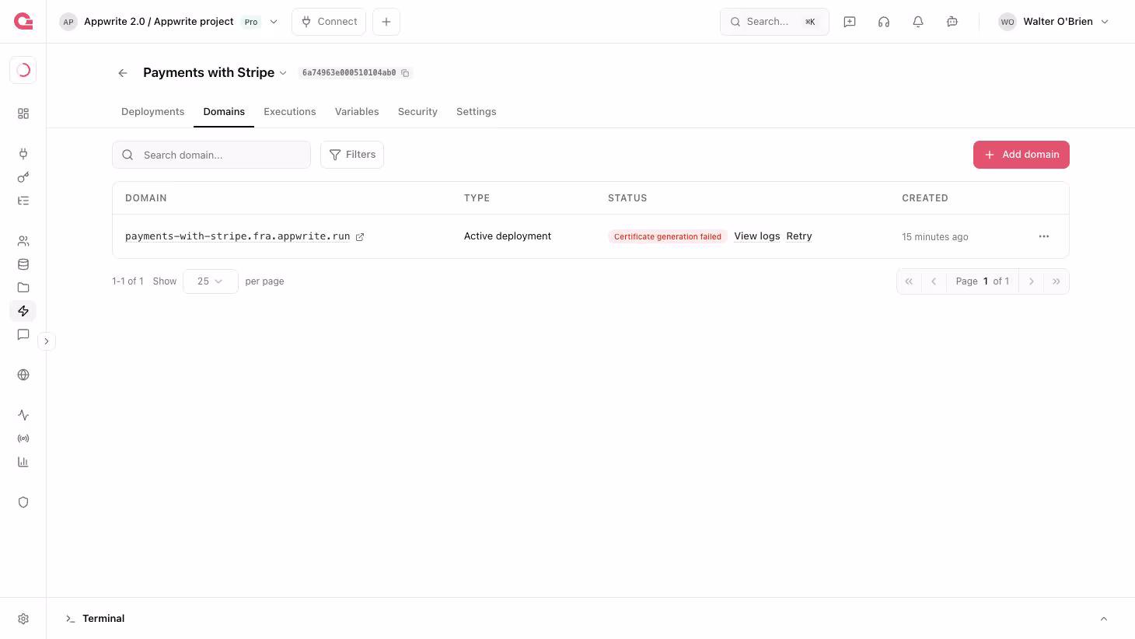The width and height of the screenshot is (1135, 639).
Task: Open support headset icon
Action: click(884, 22)
